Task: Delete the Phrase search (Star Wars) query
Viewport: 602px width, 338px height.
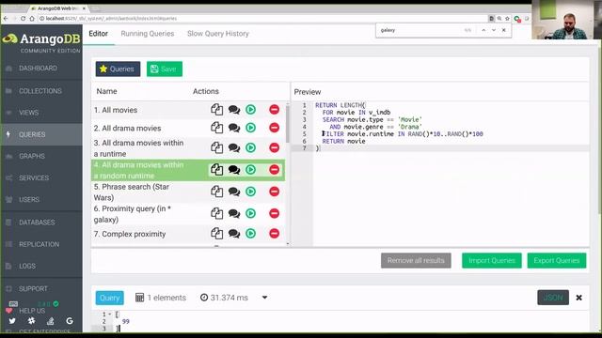Action: [x=274, y=192]
